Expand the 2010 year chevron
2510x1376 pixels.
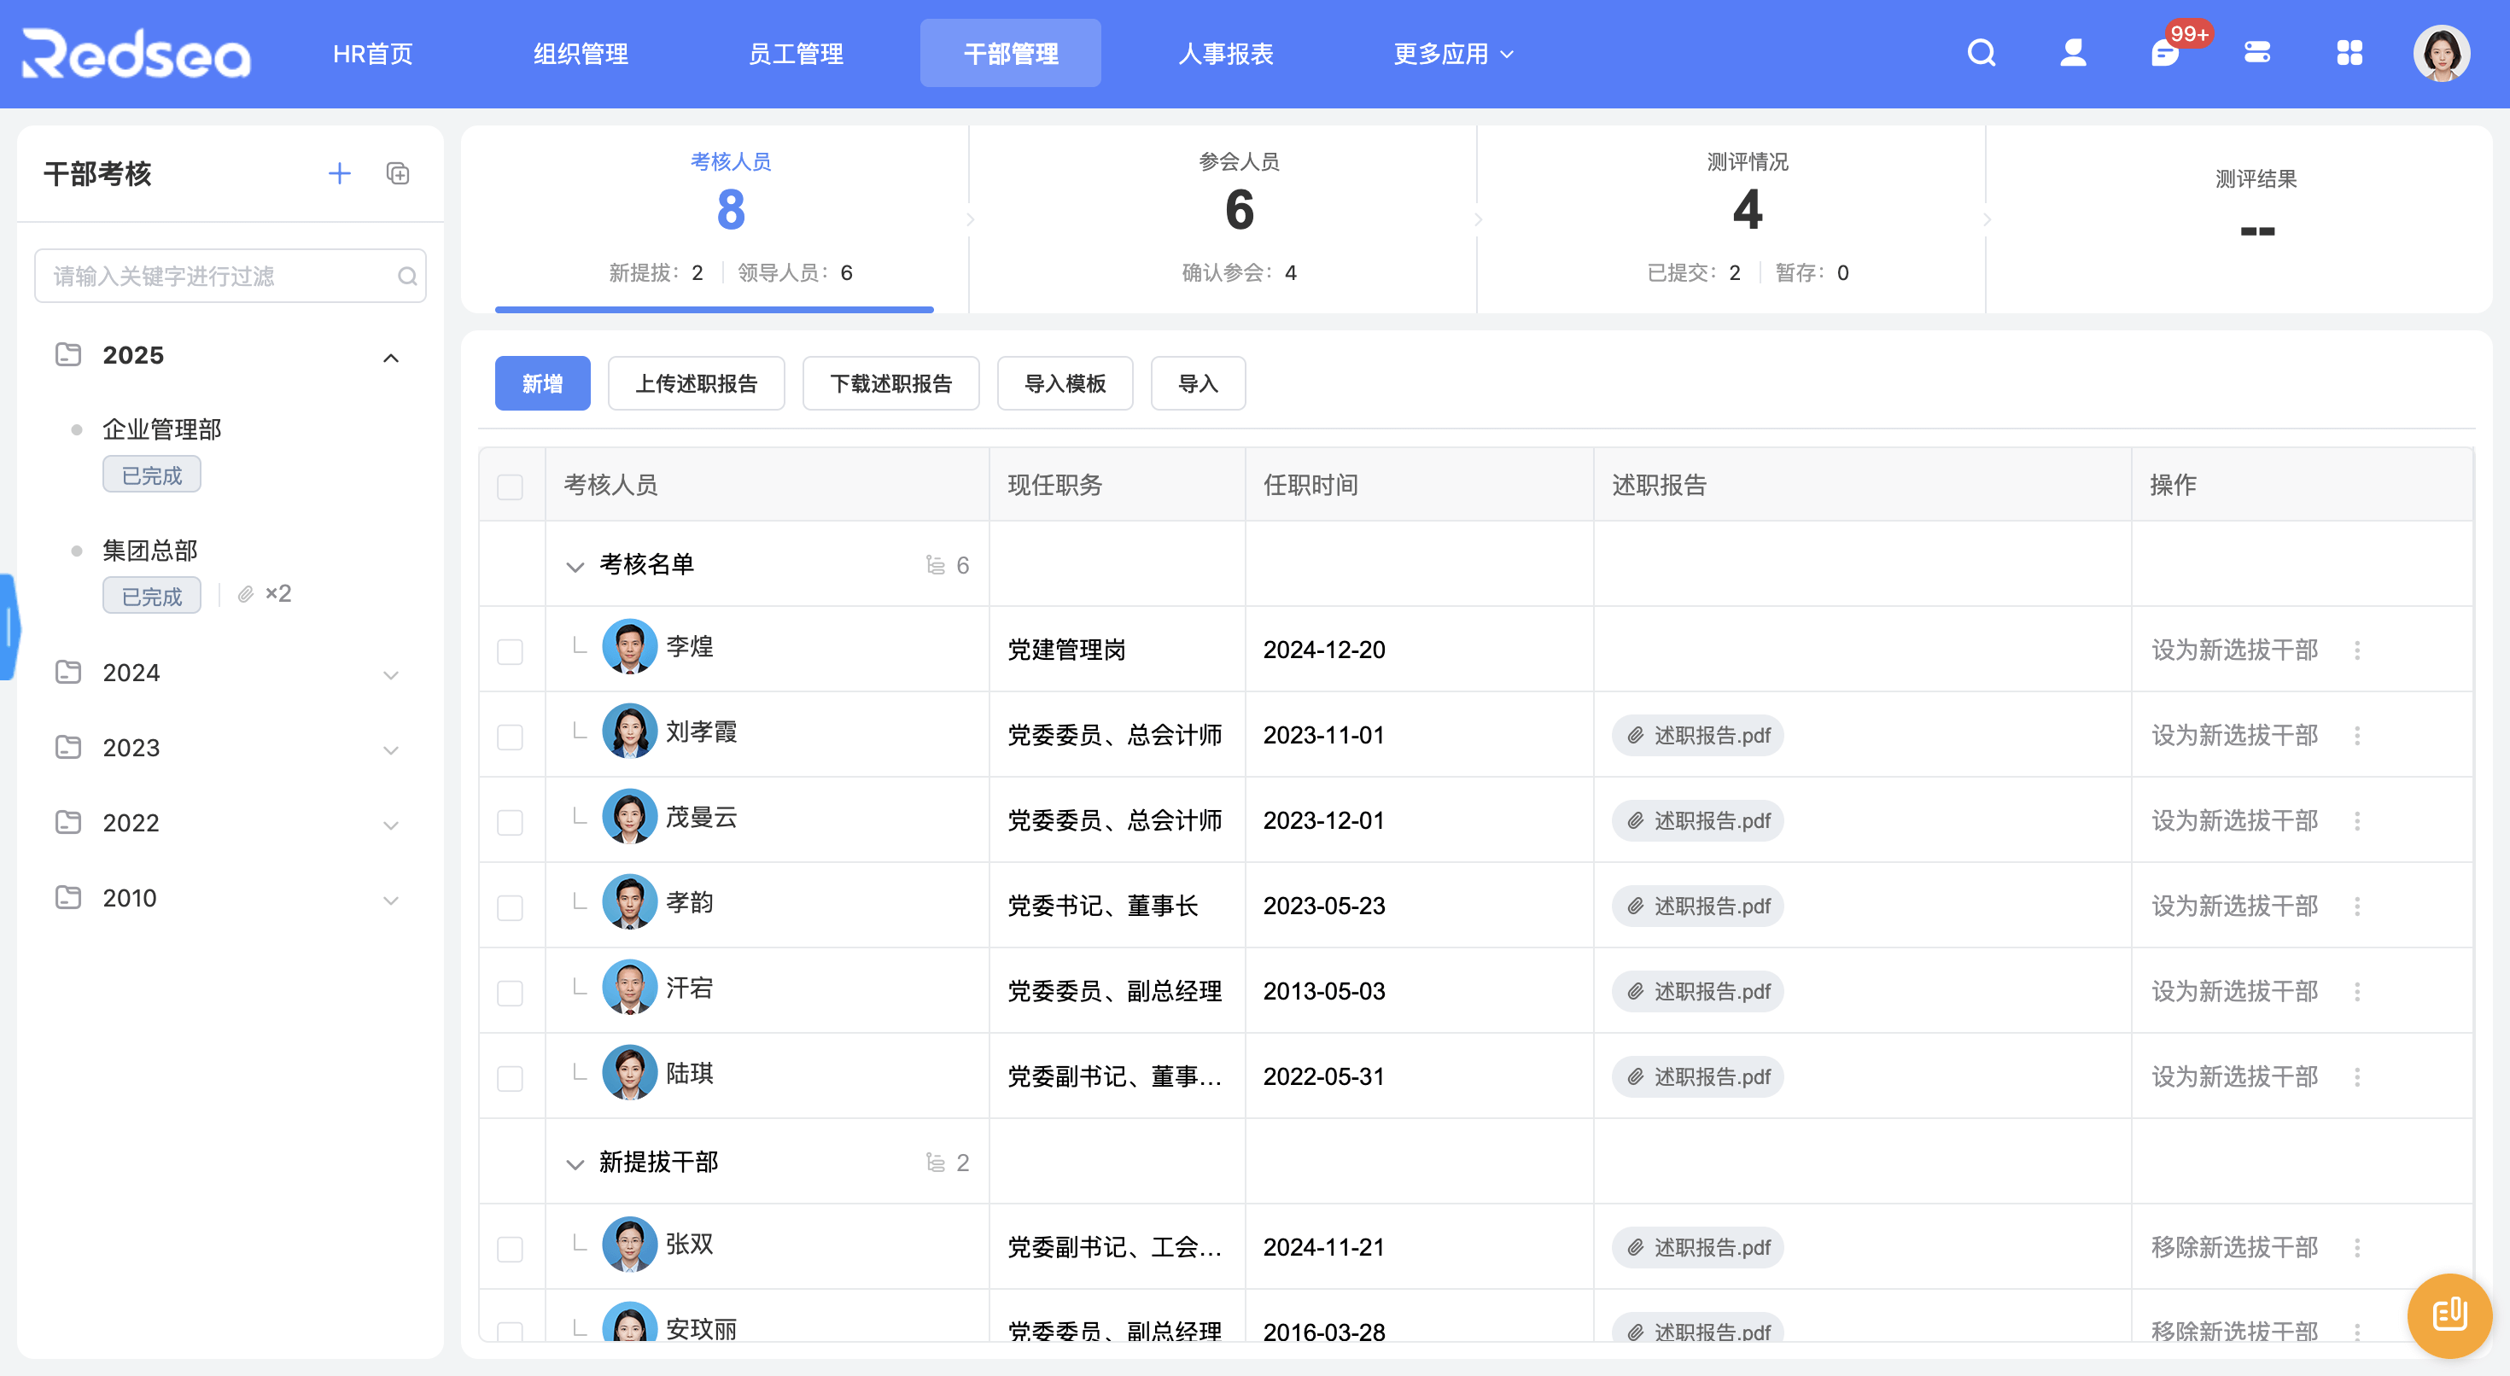[391, 900]
